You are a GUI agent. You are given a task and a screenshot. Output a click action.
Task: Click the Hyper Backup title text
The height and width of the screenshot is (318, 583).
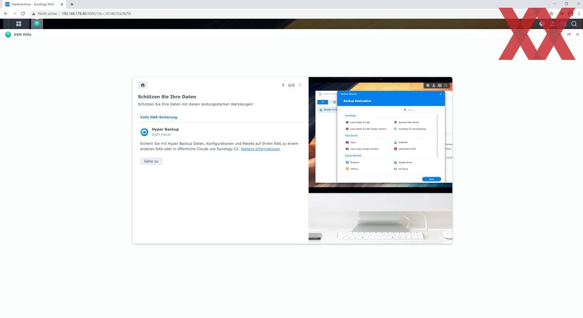(165, 129)
